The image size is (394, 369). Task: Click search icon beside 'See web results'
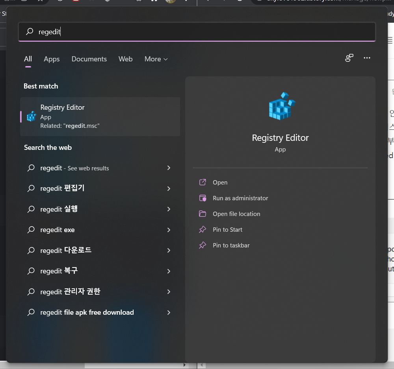31,168
